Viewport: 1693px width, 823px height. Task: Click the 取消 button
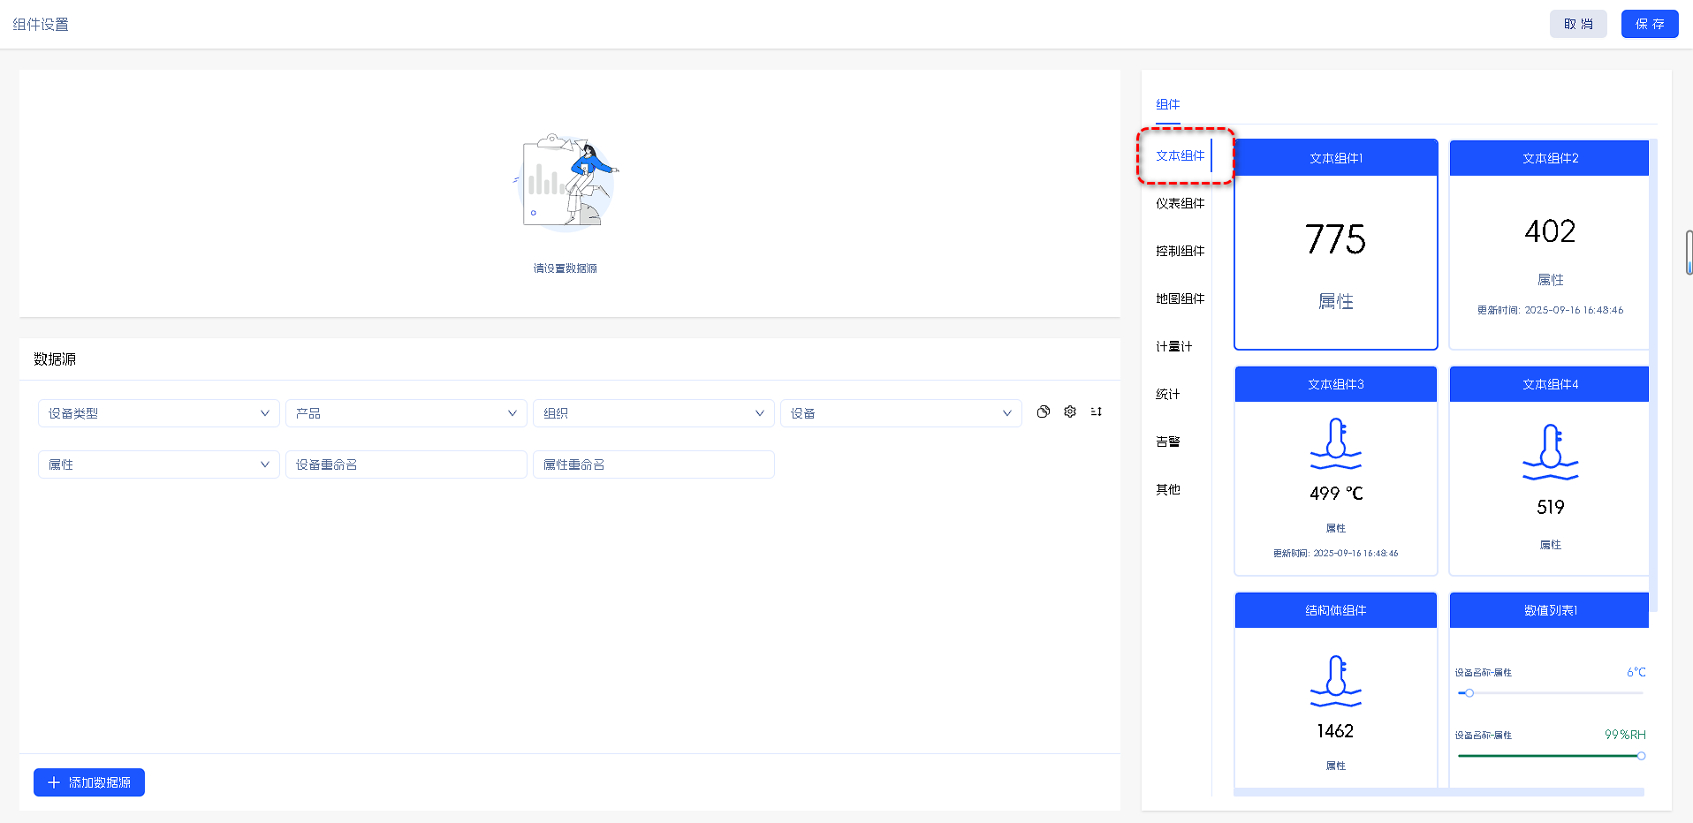tap(1578, 24)
